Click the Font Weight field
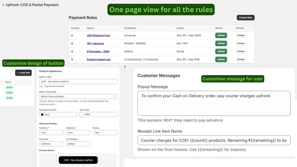 pyautogui.click(x=78, y=144)
